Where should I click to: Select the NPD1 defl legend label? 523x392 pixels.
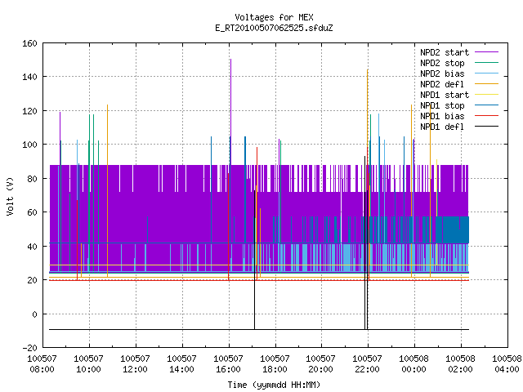click(x=442, y=127)
